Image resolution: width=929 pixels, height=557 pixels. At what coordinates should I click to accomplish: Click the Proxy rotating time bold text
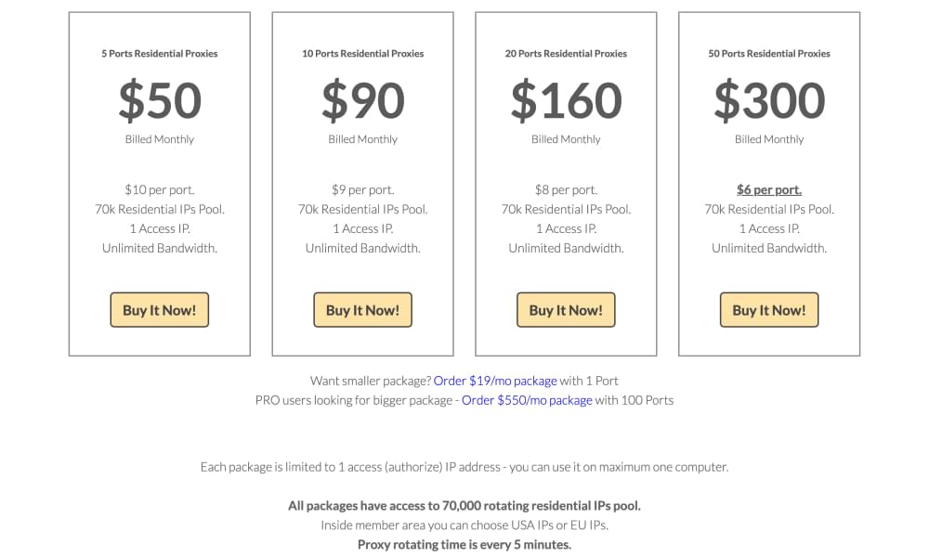pyautogui.click(x=464, y=545)
